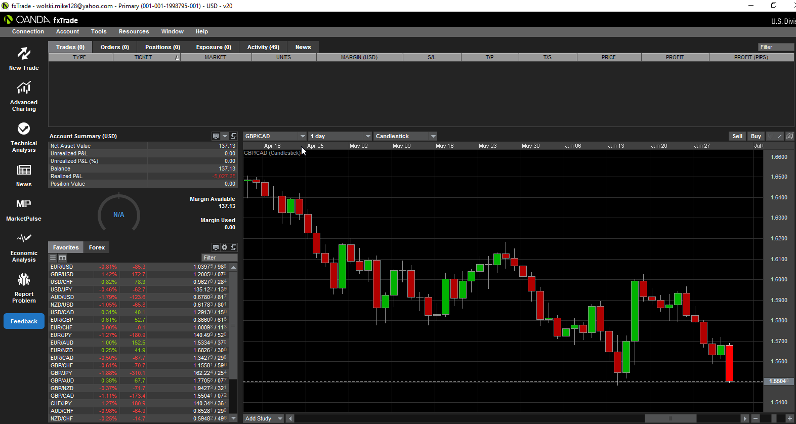Switch to the Exposure (0) tab
Image resolution: width=796 pixels, height=424 pixels.
click(214, 47)
